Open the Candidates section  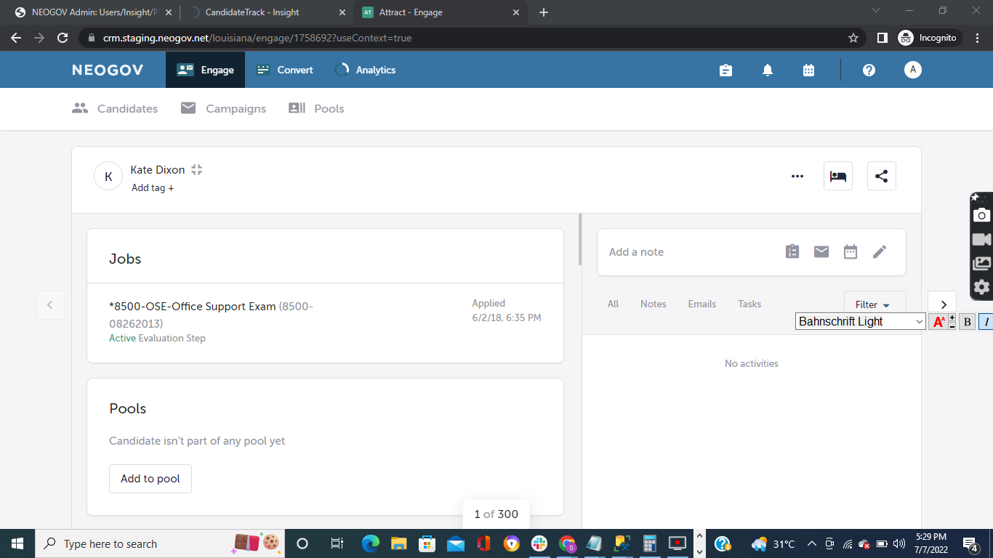coord(114,108)
